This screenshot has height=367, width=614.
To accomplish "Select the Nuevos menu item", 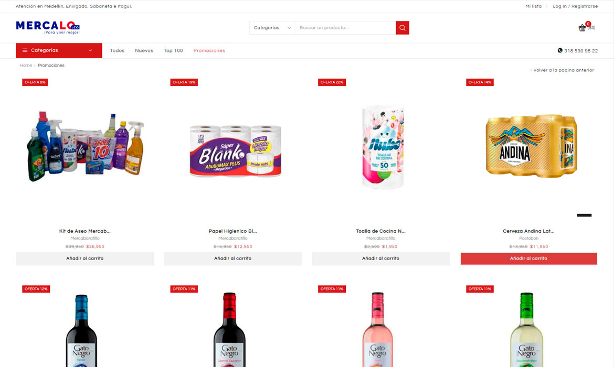I will pos(144,50).
